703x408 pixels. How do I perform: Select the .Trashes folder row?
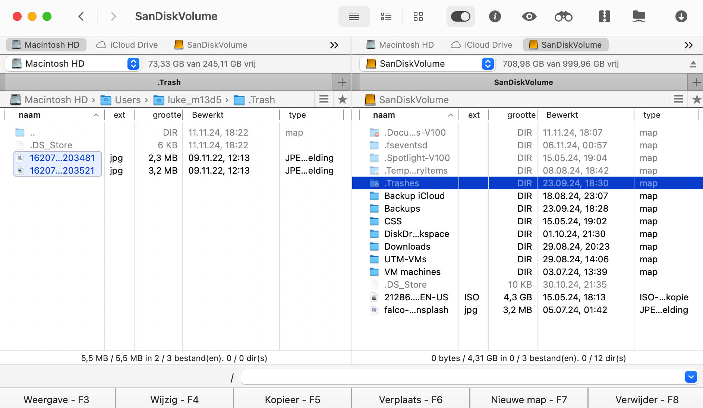[527, 183]
